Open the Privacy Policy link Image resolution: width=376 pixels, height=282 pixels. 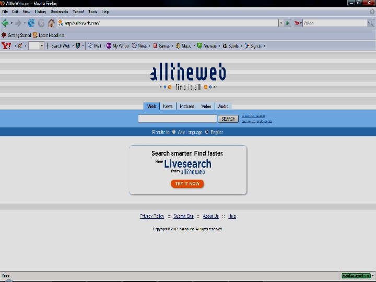[x=152, y=216]
